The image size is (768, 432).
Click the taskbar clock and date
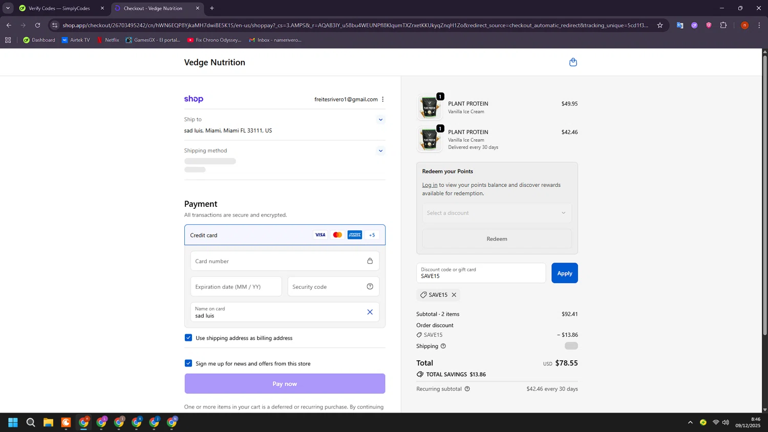point(748,422)
